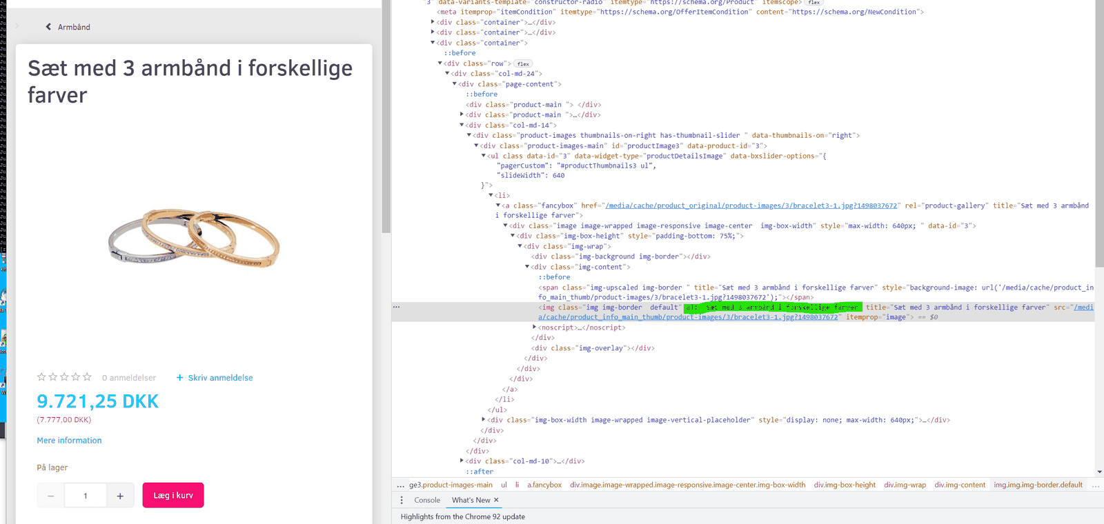Collapse the product-images-main productImage3 node
This screenshot has height=524, width=1104.
tap(477, 146)
